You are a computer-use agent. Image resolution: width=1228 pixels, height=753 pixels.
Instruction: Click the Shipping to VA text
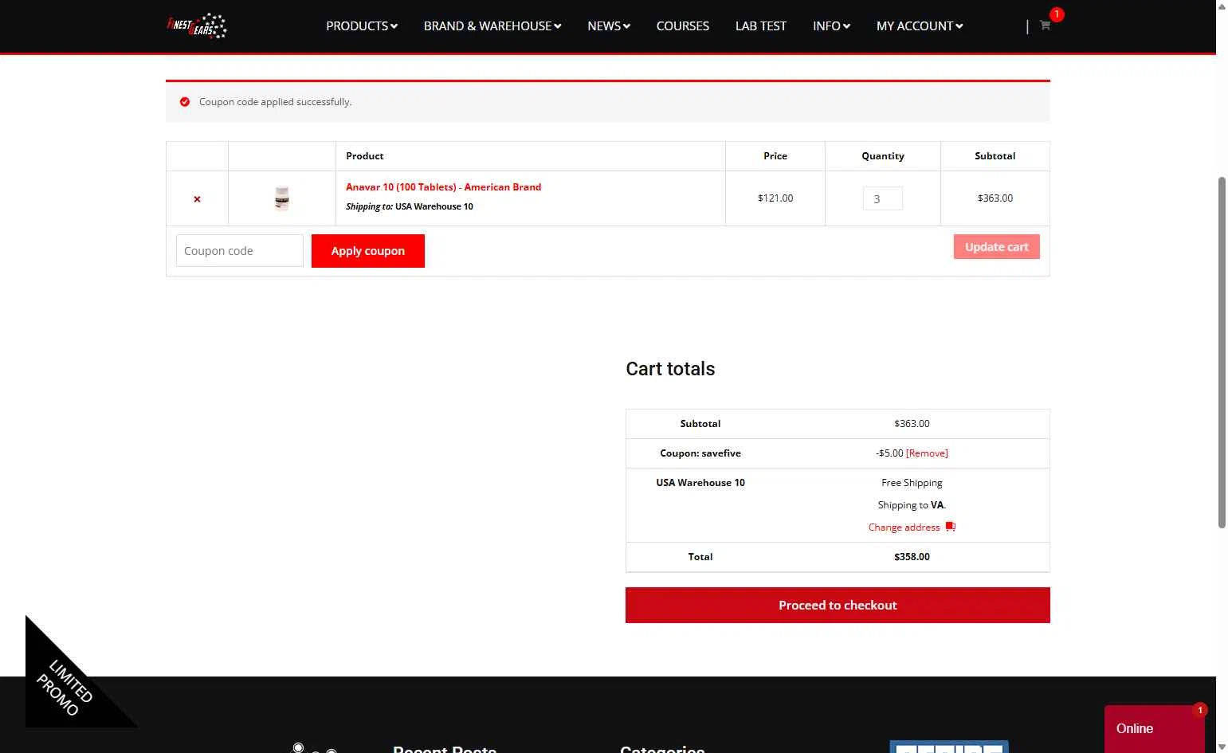[x=912, y=505]
